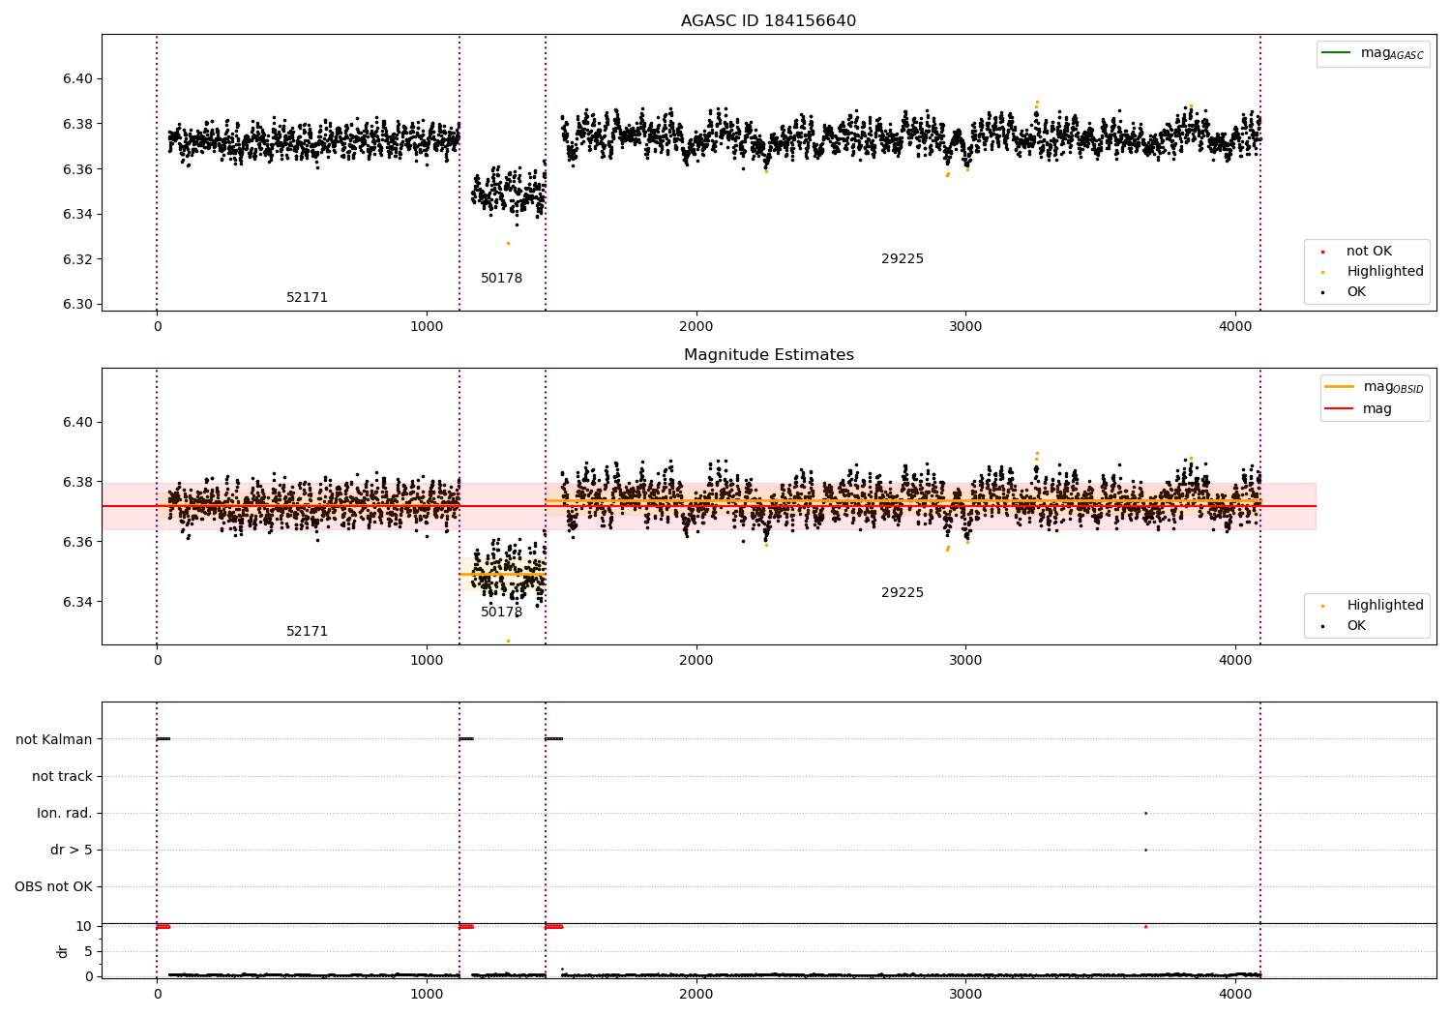Click the orange mag OBSID segment for obsid 50178
Viewport: 1451px width, 1016px height.
pos(502,575)
